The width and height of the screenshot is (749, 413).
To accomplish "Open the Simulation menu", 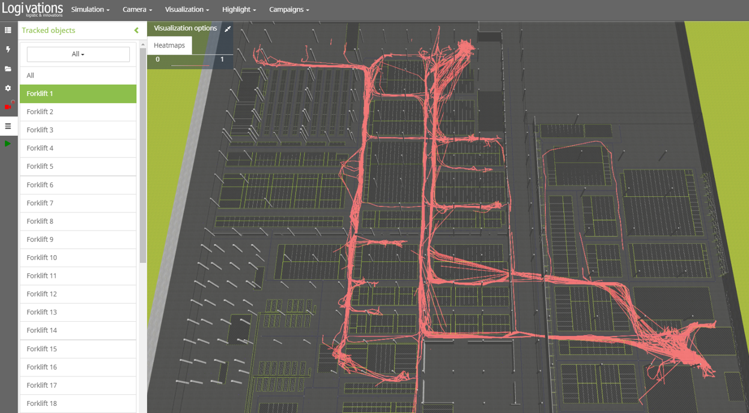I will [x=90, y=10].
